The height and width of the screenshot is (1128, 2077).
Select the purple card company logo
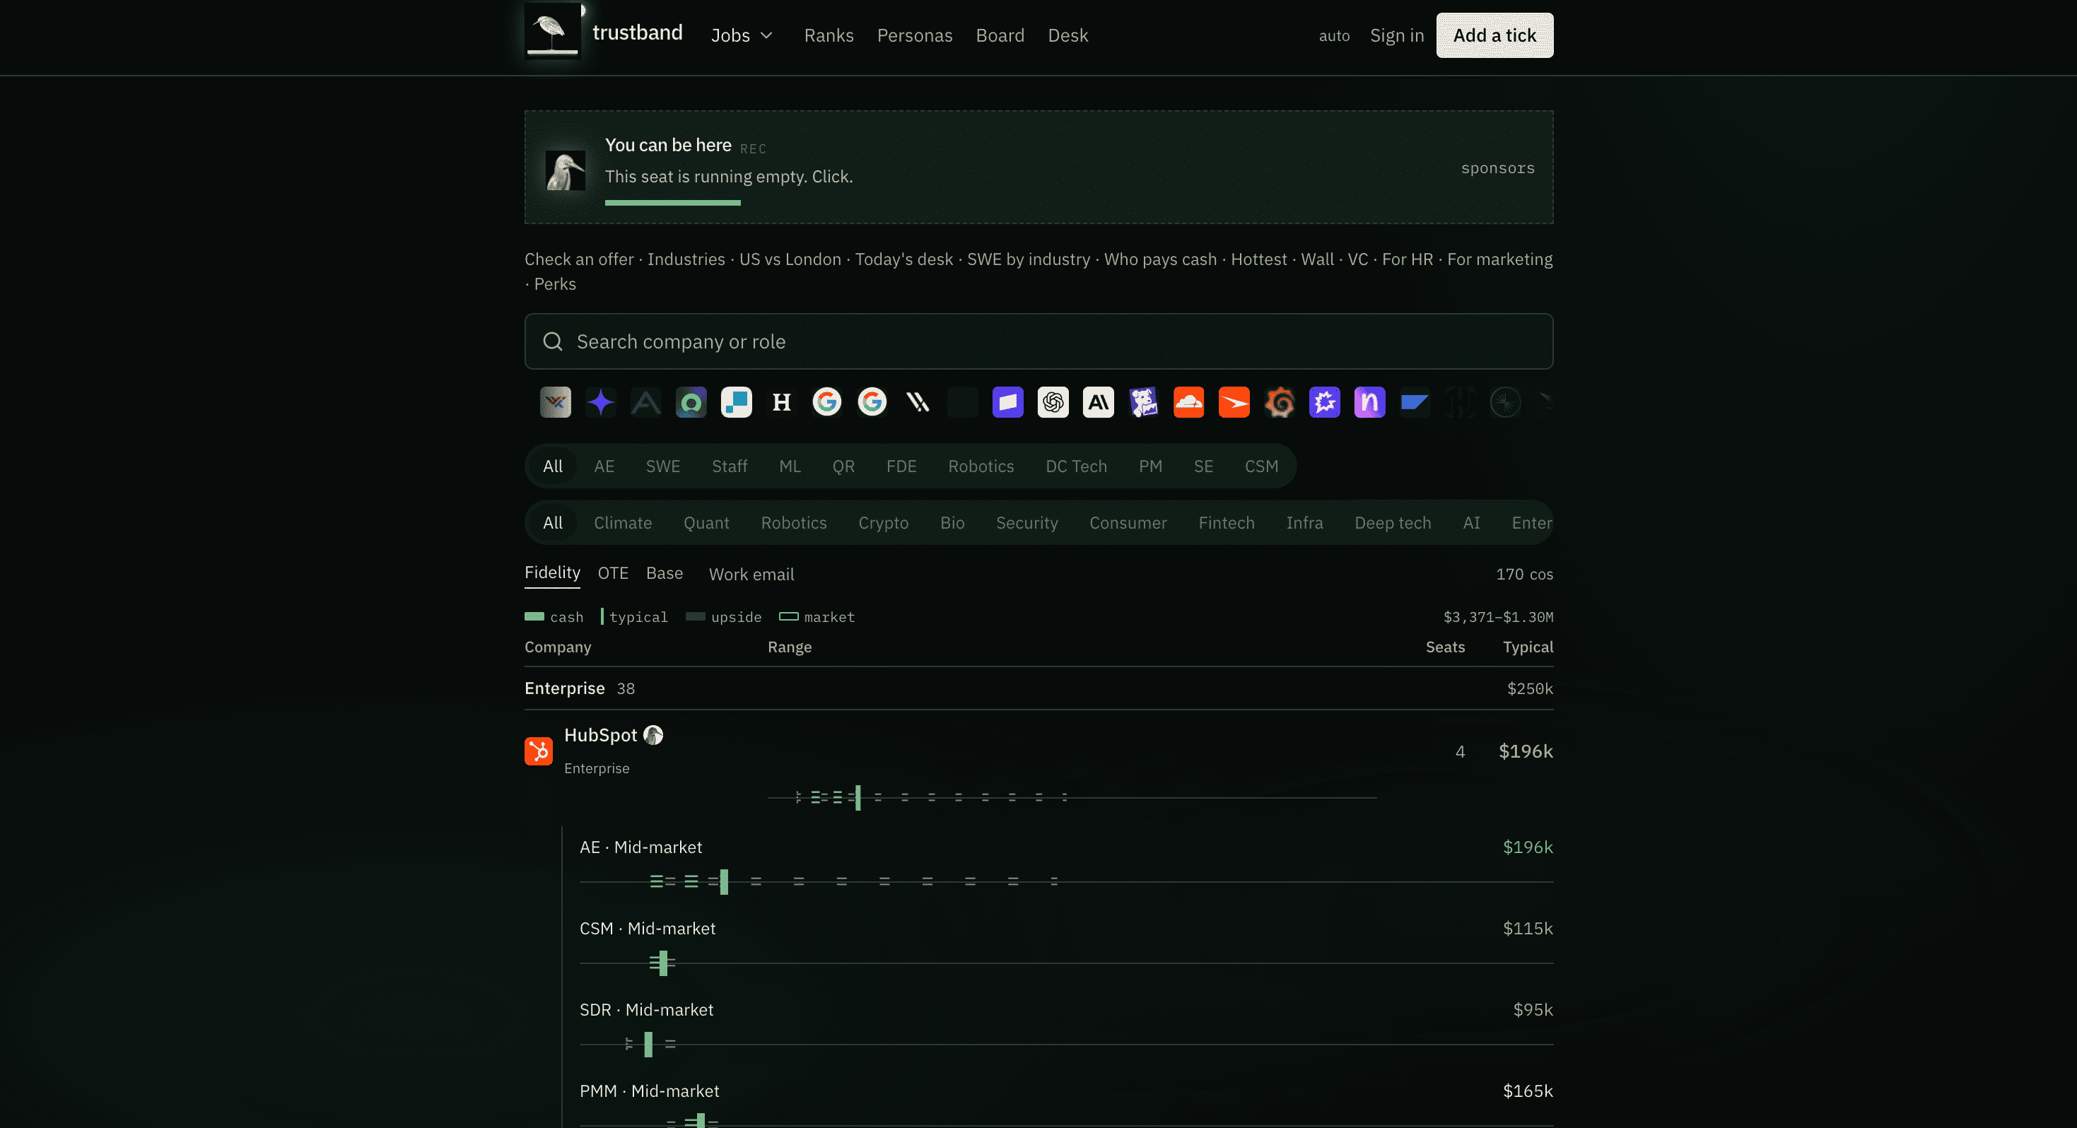click(x=1008, y=401)
